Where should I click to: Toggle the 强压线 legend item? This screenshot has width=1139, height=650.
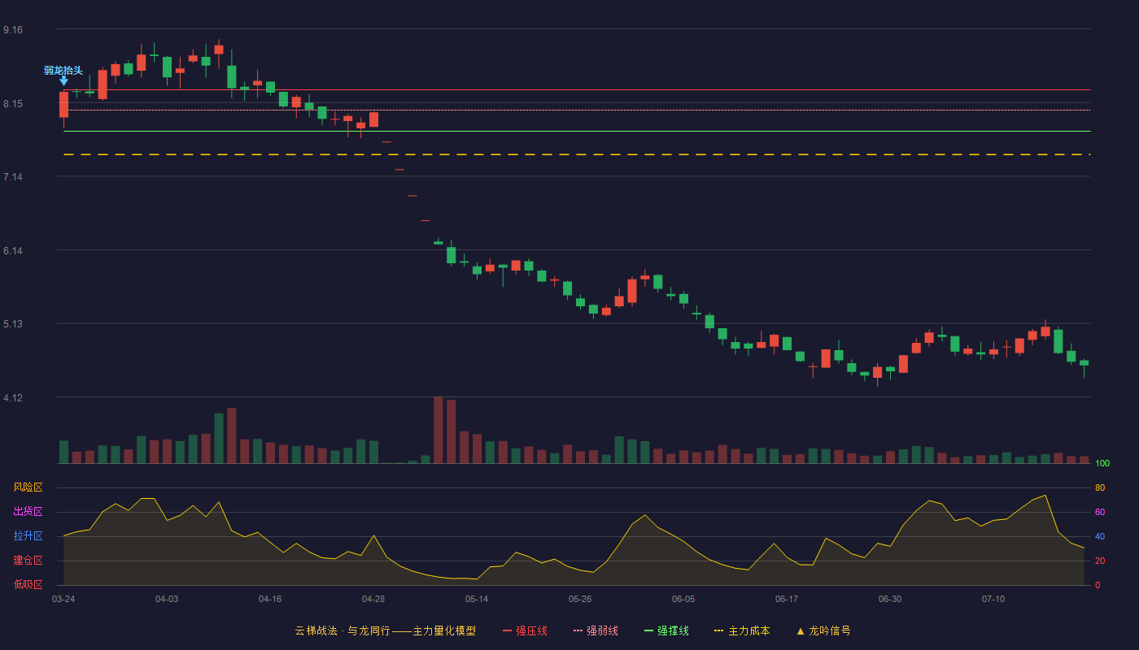(525, 630)
